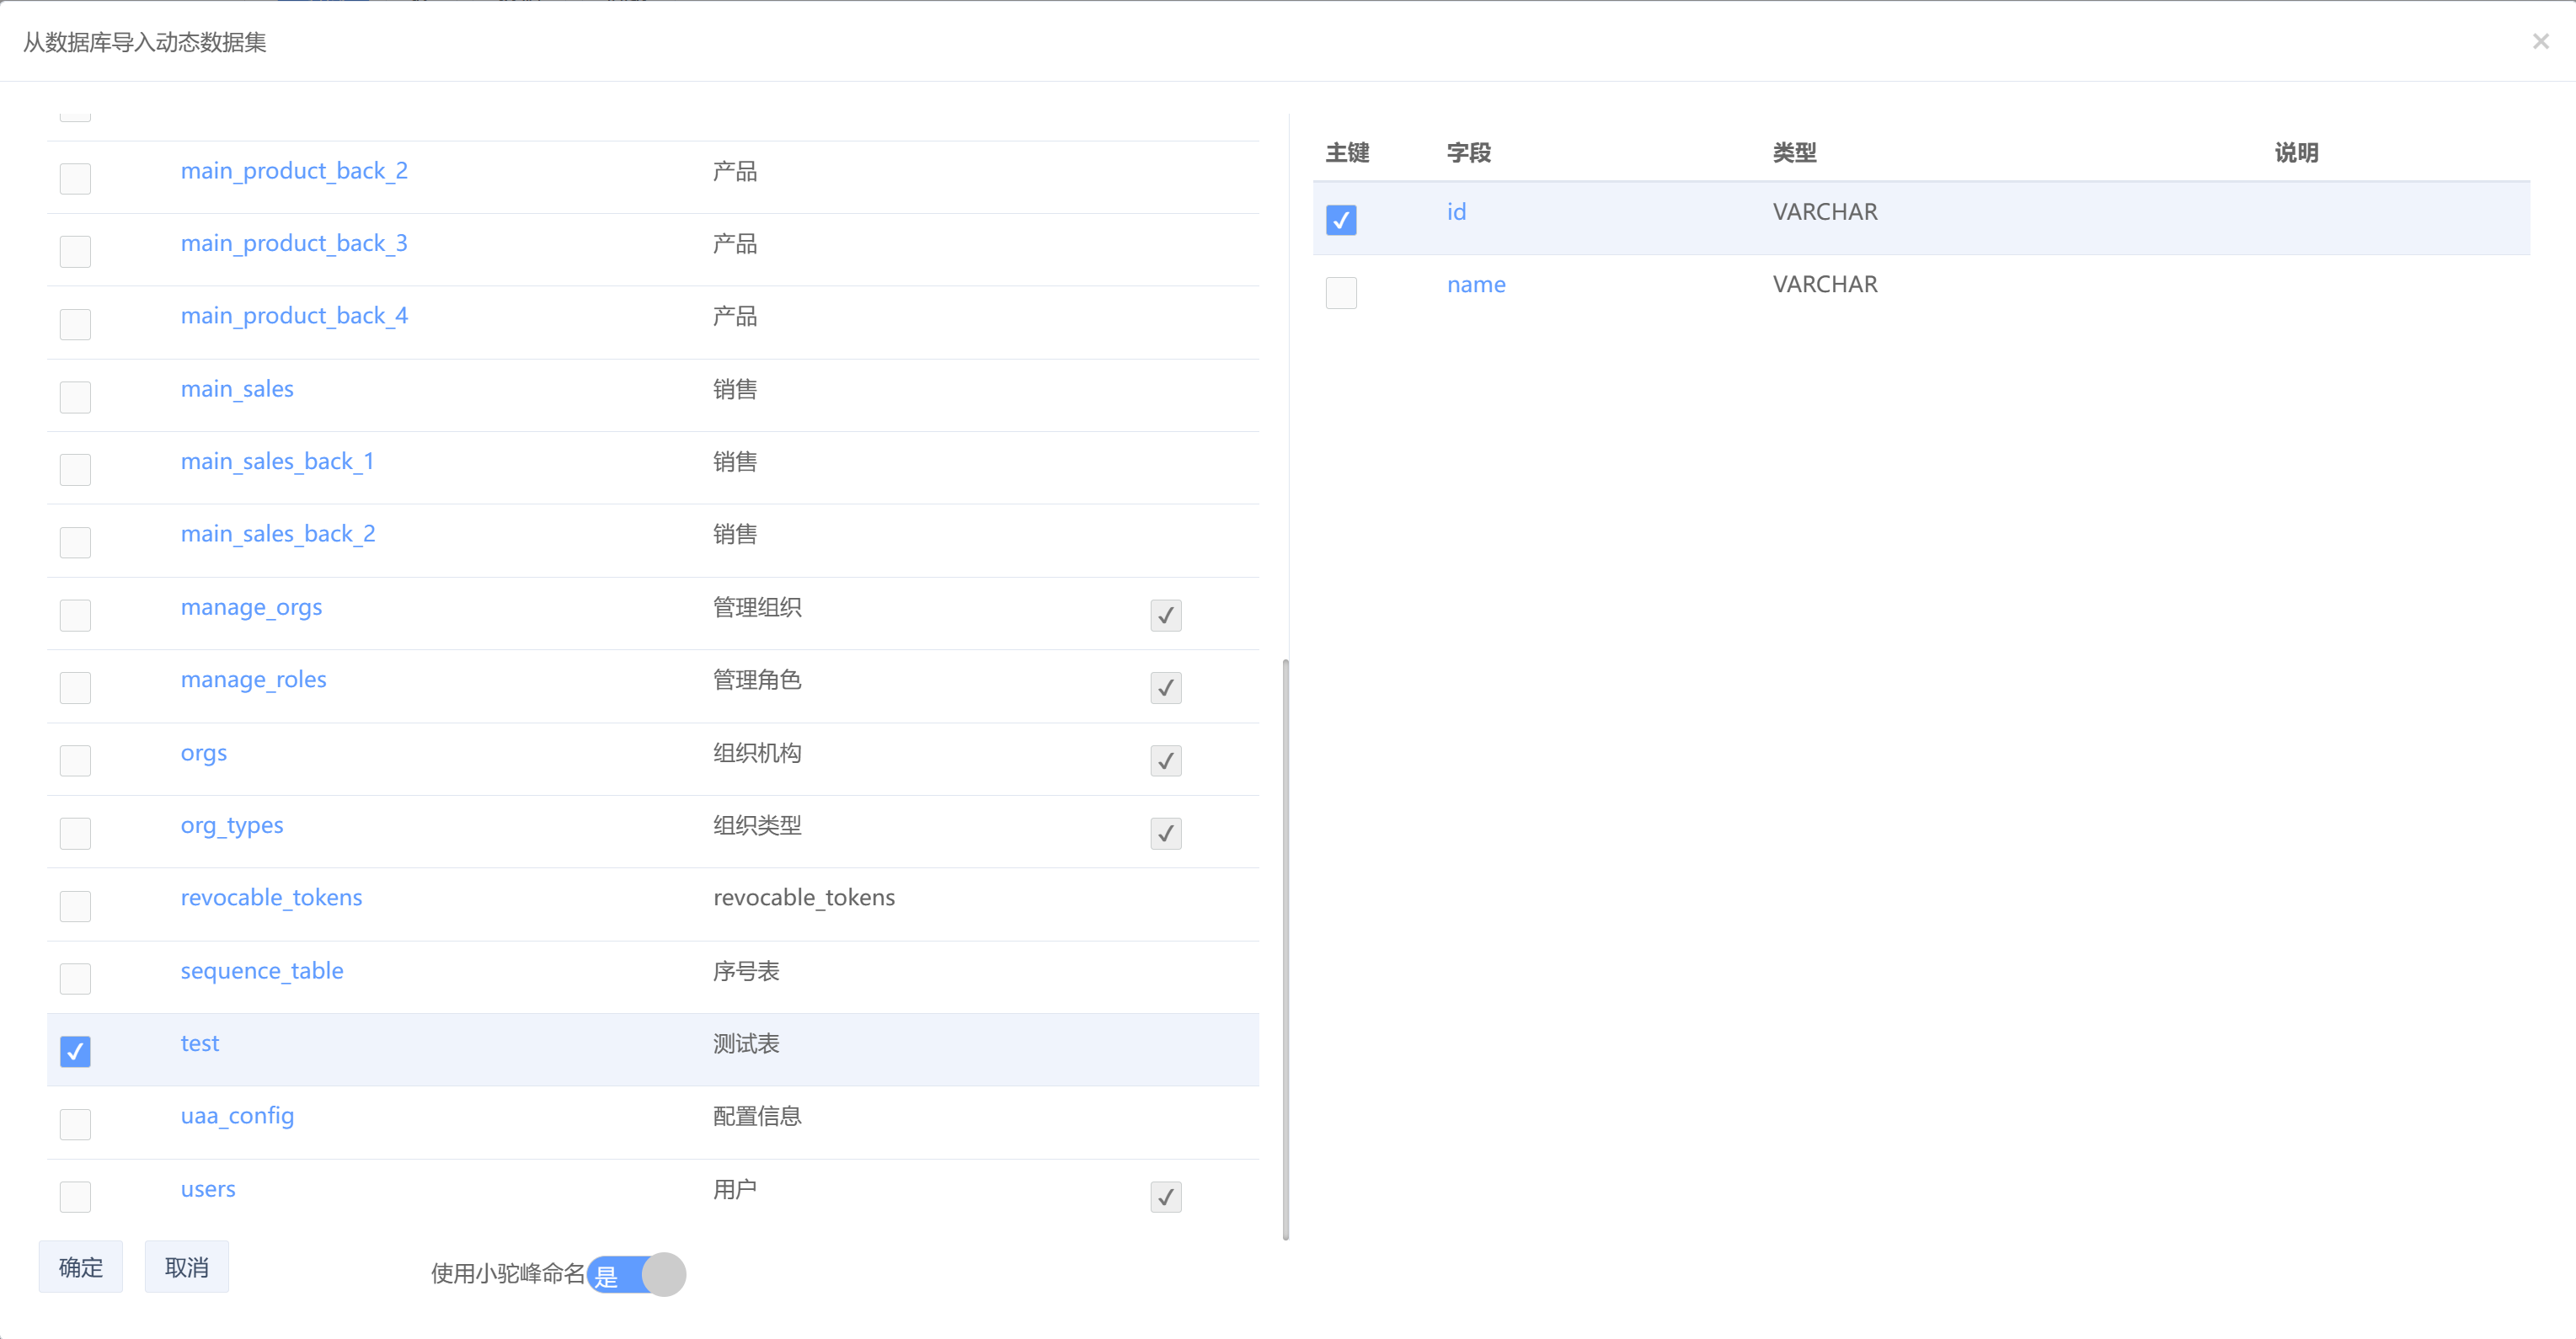Check the org_types row checkbox

tap(75, 833)
